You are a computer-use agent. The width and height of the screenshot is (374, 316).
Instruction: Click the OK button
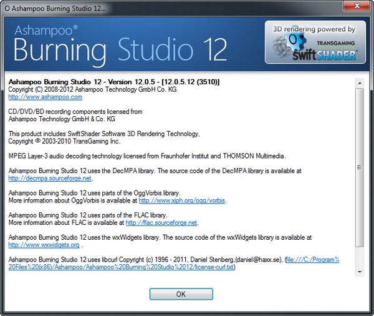point(181,294)
